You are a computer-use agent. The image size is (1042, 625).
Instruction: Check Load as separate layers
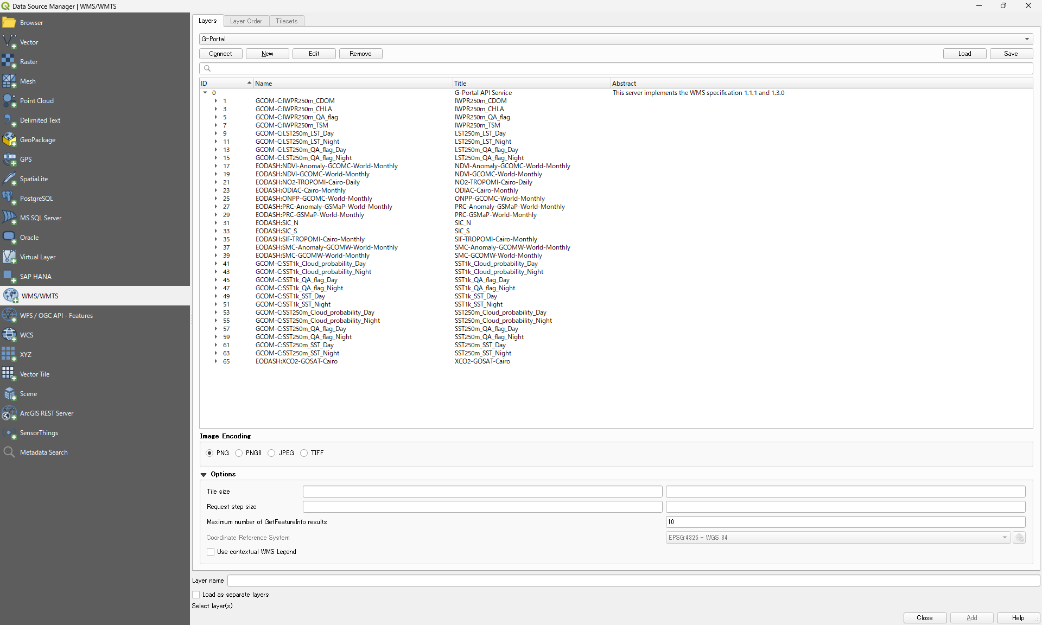pyautogui.click(x=196, y=595)
